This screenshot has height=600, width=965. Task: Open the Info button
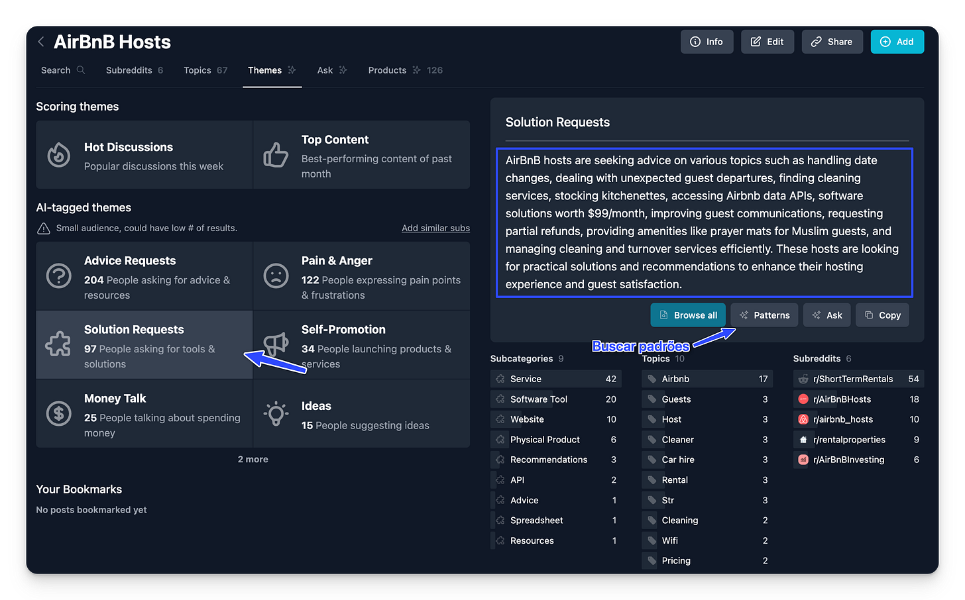707,42
